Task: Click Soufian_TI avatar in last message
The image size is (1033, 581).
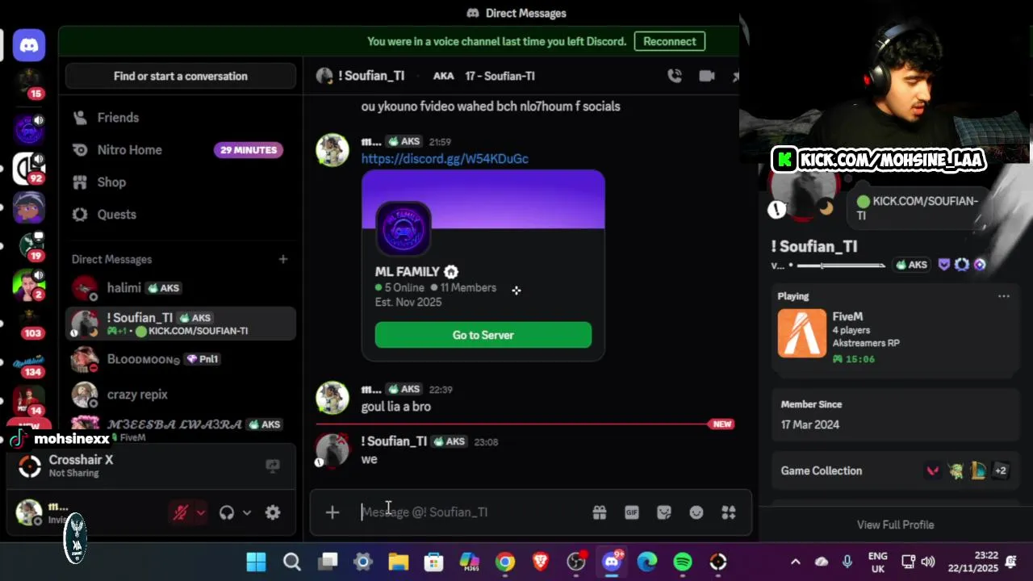Action: [332, 449]
